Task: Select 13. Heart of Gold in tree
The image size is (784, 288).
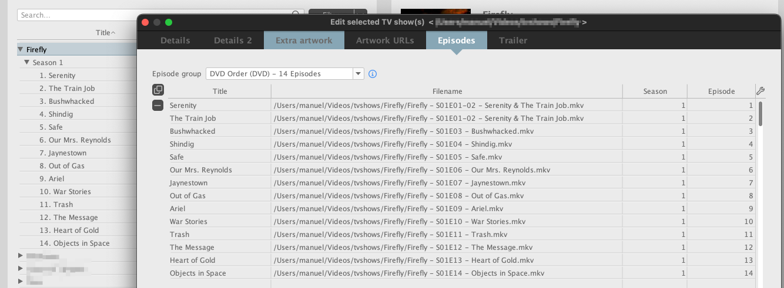Action: [x=69, y=231]
